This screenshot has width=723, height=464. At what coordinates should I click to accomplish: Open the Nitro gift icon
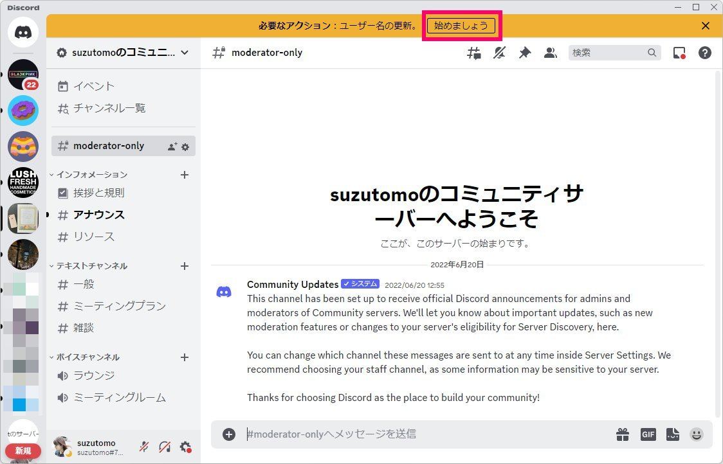point(623,434)
